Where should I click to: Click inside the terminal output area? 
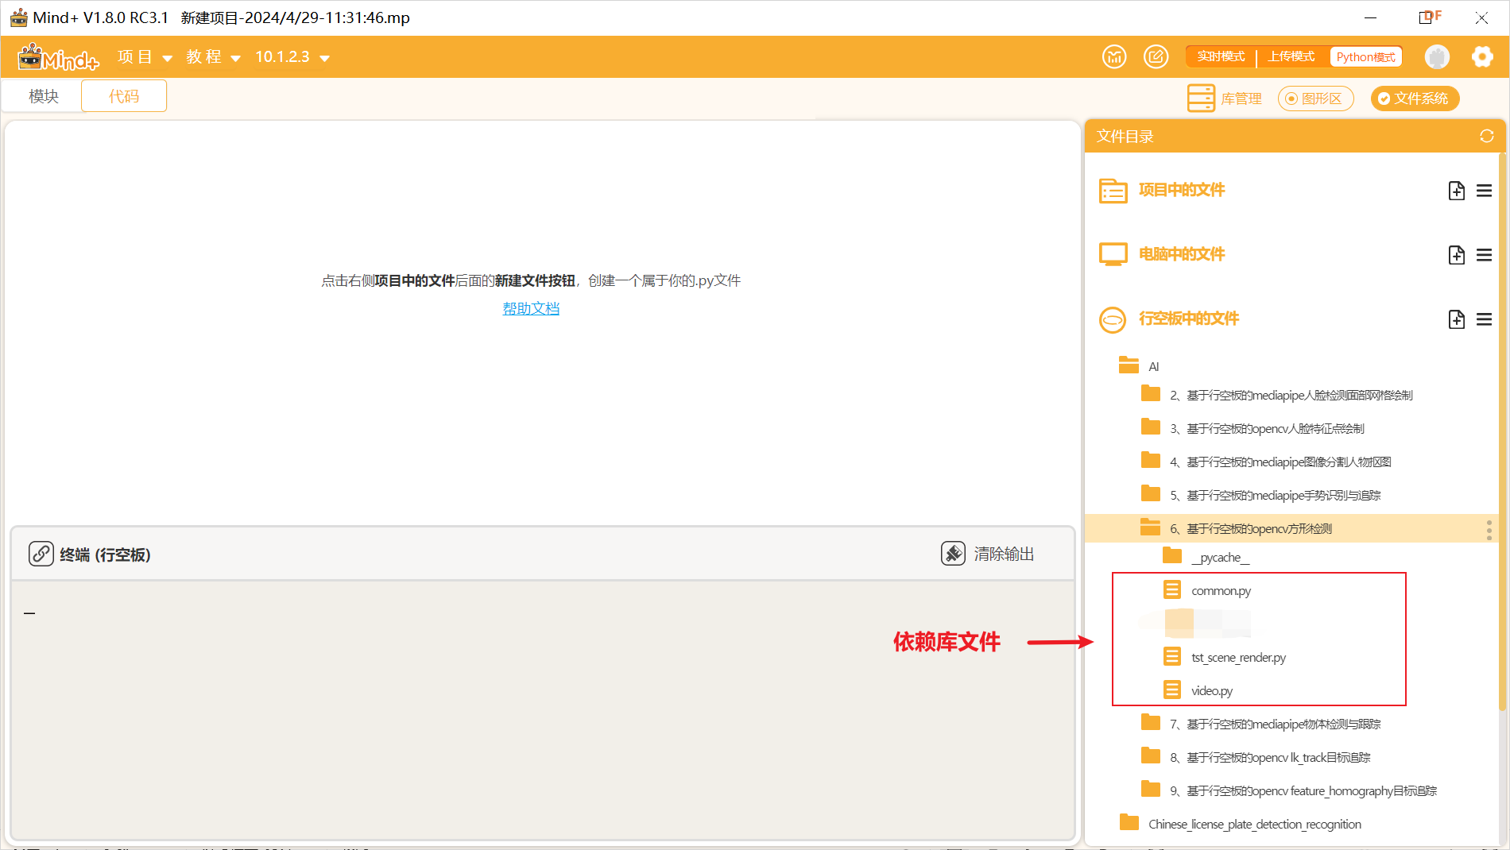pyautogui.click(x=542, y=709)
